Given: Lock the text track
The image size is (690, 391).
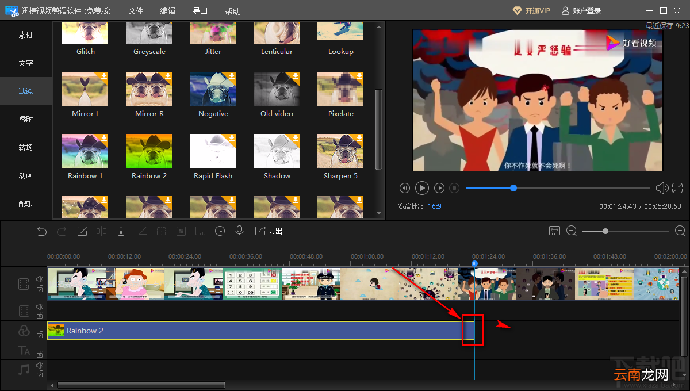Looking at the screenshot, I should tap(40, 354).
